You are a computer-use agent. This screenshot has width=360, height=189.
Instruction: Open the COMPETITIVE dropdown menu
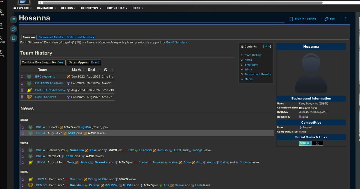pos(91,8)
